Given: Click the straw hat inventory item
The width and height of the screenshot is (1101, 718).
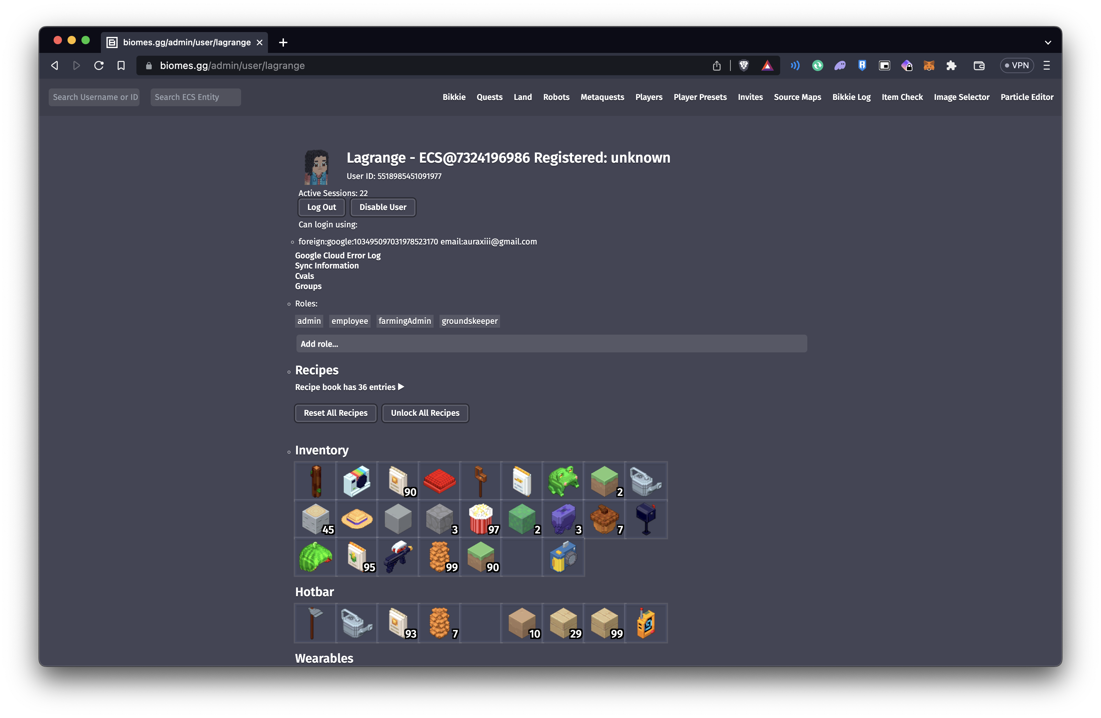Looking at the screenshot, I should click(357, 519).
